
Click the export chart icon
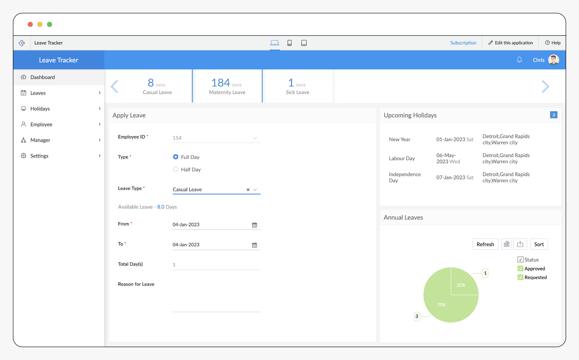point(520,244)
